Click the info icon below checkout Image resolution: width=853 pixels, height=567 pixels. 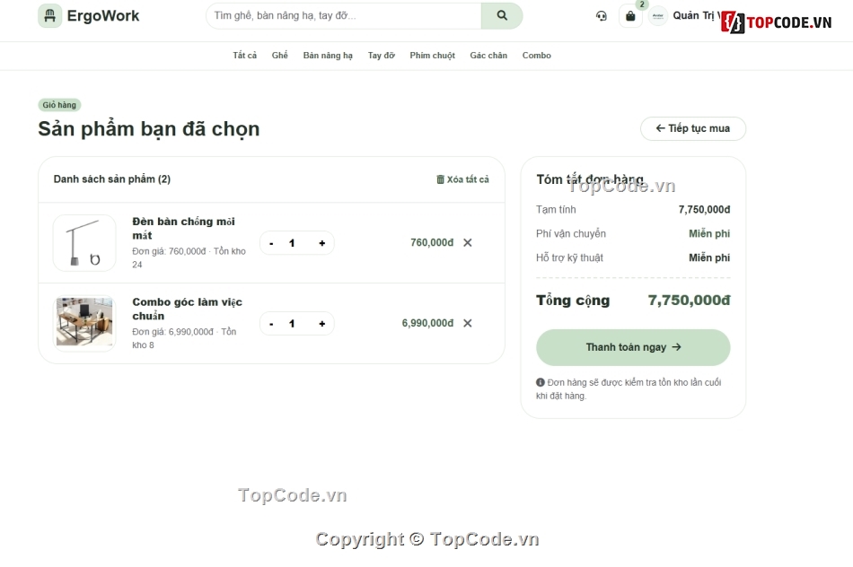[541, 382]
